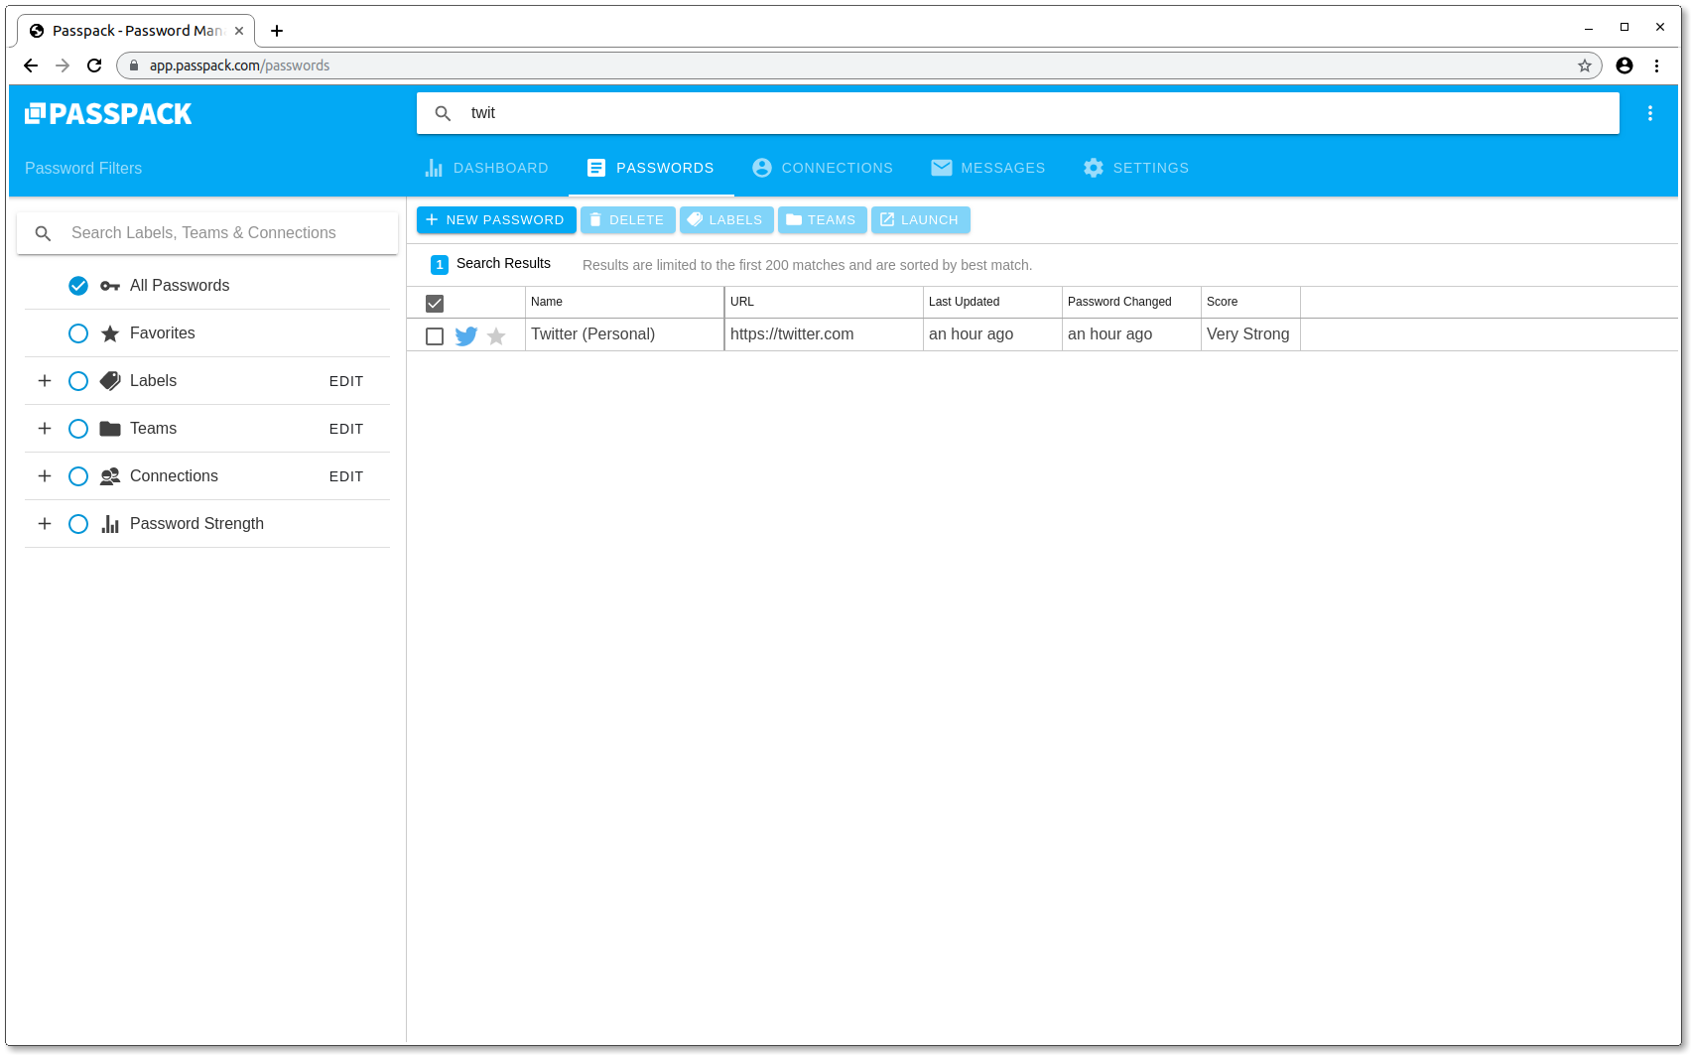Viewport: 1691px width, 1055px height.
Task: Click the sidebar filter search magnifier icon
Action: [x=43, y=233]
